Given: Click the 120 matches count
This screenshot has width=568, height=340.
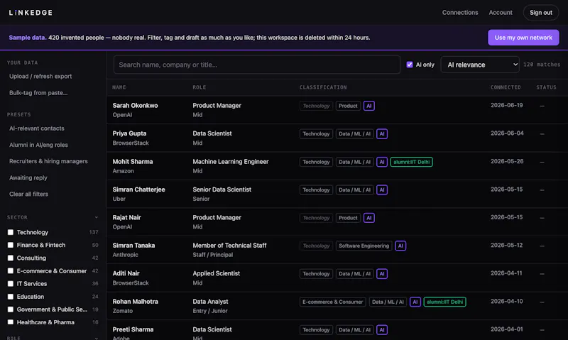Looking at the screenshot, I should 542,65.
